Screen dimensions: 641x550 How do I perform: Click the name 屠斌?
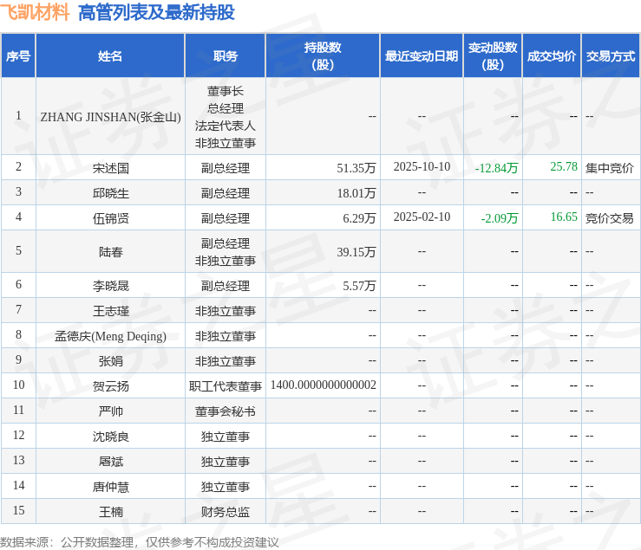tap(110, 462)
